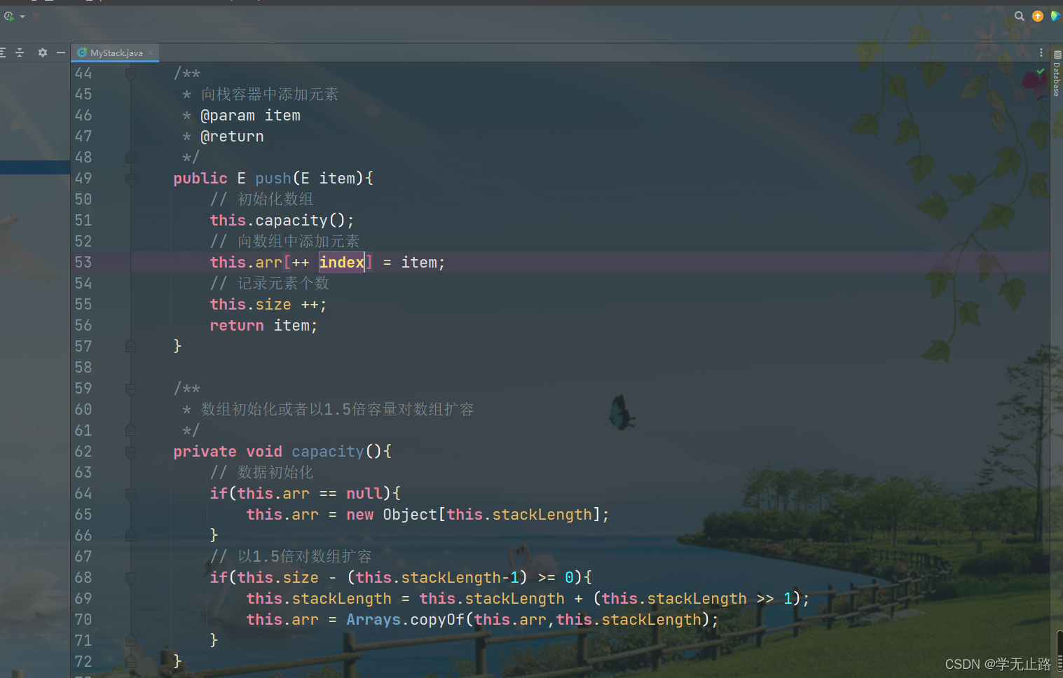
Task: Collapse capacity method at line 62
Action: tap(130, 452)
